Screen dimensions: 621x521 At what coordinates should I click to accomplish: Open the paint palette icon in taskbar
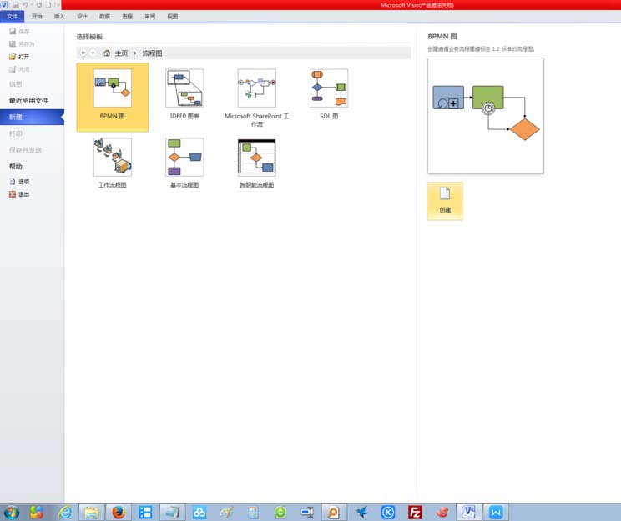(x=226, y=513)
